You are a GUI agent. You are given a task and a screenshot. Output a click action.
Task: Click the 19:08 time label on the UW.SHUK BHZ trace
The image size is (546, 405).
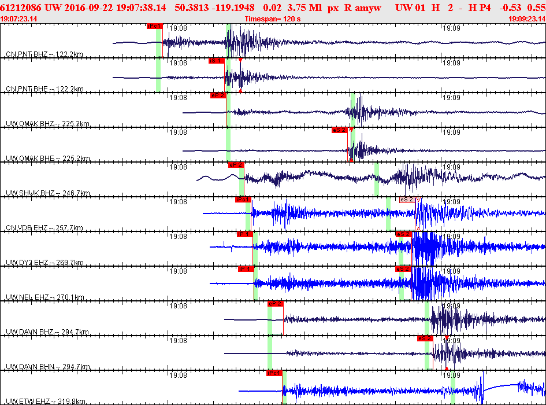pyautogui.click(x=179, y=167)
